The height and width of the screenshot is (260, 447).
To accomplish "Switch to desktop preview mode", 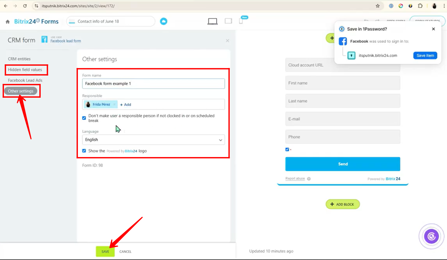I will [x=212, y=21].
